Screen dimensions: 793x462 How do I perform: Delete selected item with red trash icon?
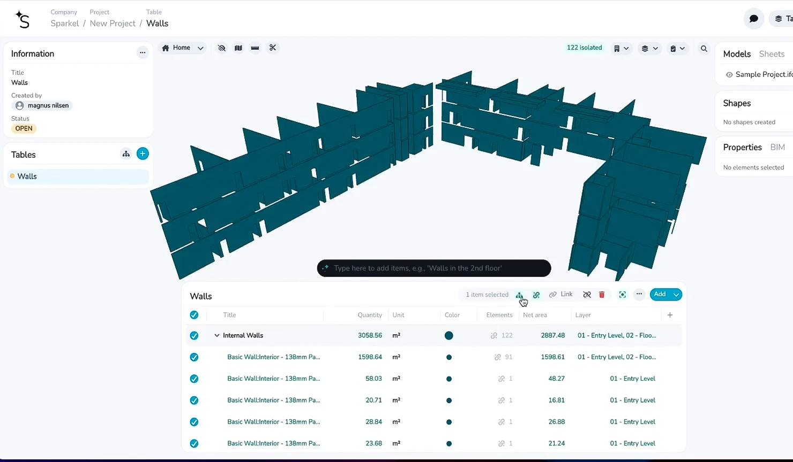pos(602,295)
